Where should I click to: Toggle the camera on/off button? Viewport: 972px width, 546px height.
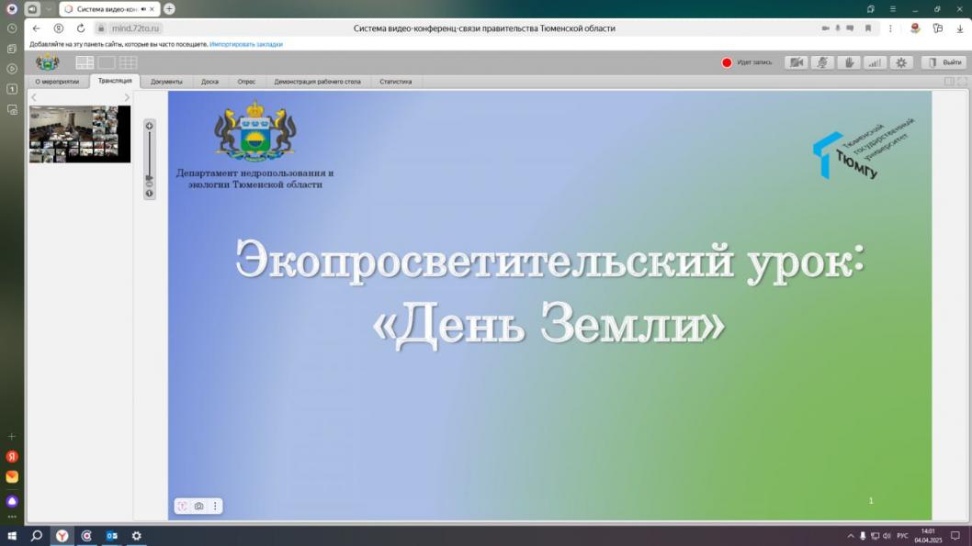click(797, 62)
